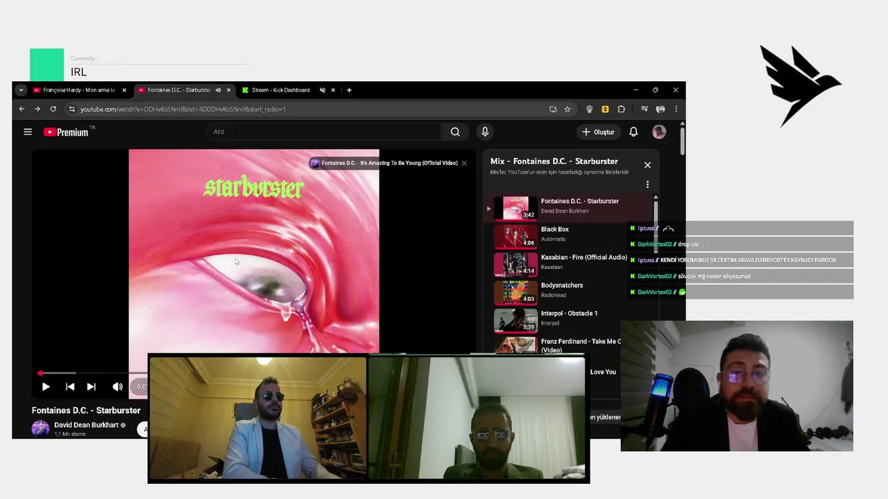
Task: Open the It's Amazing To Be Young suggestion
Action: 384,163
